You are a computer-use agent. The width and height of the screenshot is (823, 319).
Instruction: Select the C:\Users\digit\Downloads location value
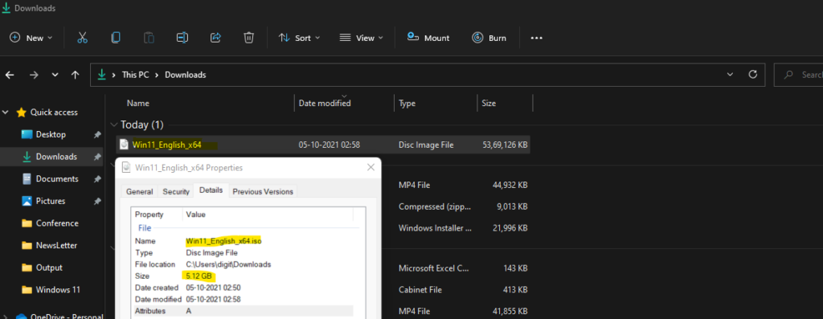[x=228, y=264]
